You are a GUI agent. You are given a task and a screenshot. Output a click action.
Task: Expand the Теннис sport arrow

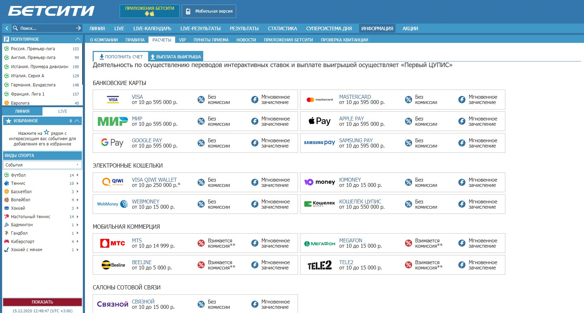[78, 183]
